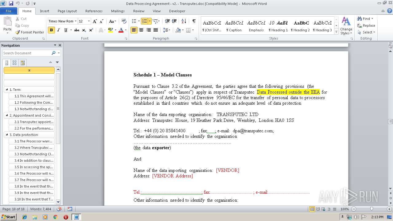Click Borders icon
The image size is (393, 221).
point(188,30)
